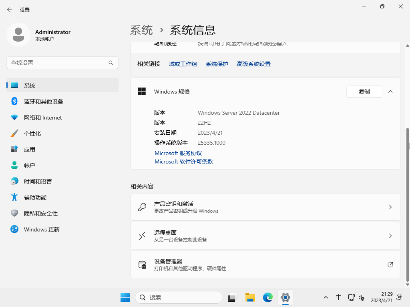
Task: Open 个性化 settings page
Action: pyautogui.click(x=62, y=134)
